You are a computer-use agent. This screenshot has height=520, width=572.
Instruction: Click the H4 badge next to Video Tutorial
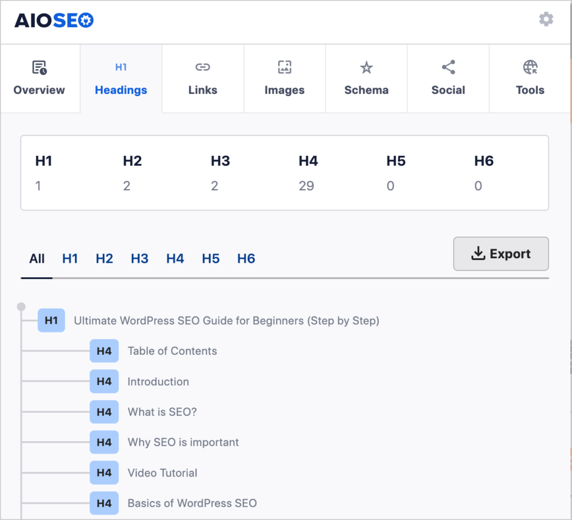(104, 473)
